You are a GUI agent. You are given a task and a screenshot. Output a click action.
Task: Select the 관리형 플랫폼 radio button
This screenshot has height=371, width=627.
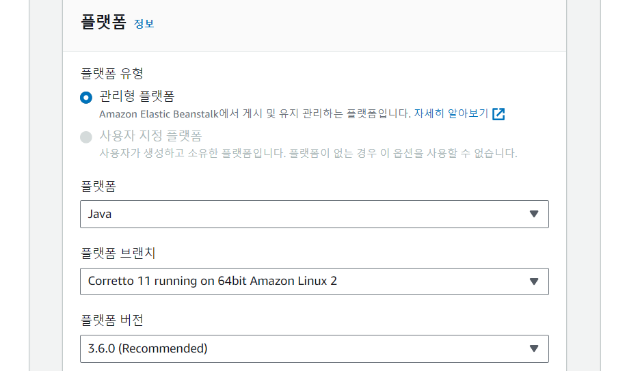pyautogui.click(x=86, y=97)
